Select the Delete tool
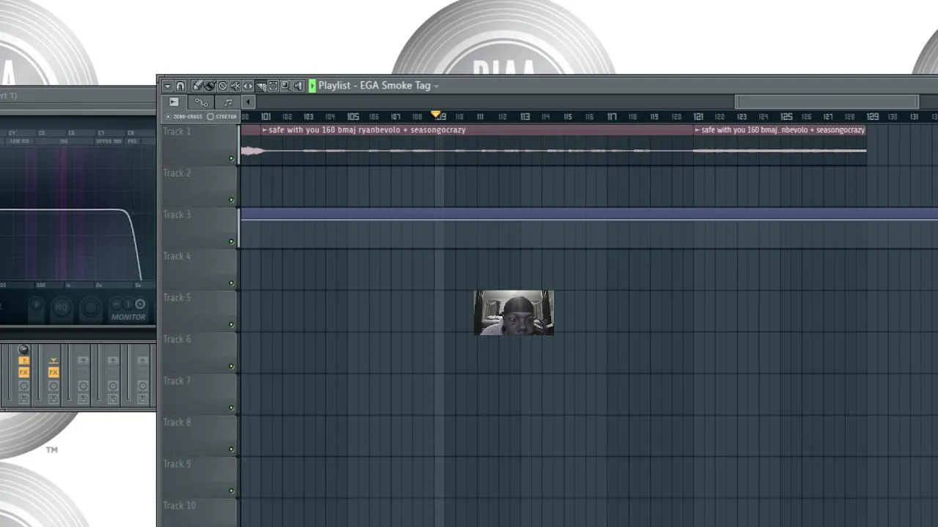The width and height of the screenshot is (938, 527). click(223, 86)
